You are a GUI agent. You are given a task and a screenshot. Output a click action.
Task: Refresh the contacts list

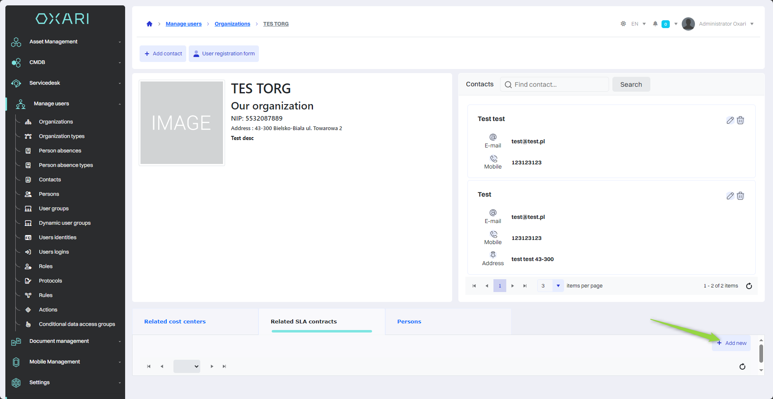point(749,286)
